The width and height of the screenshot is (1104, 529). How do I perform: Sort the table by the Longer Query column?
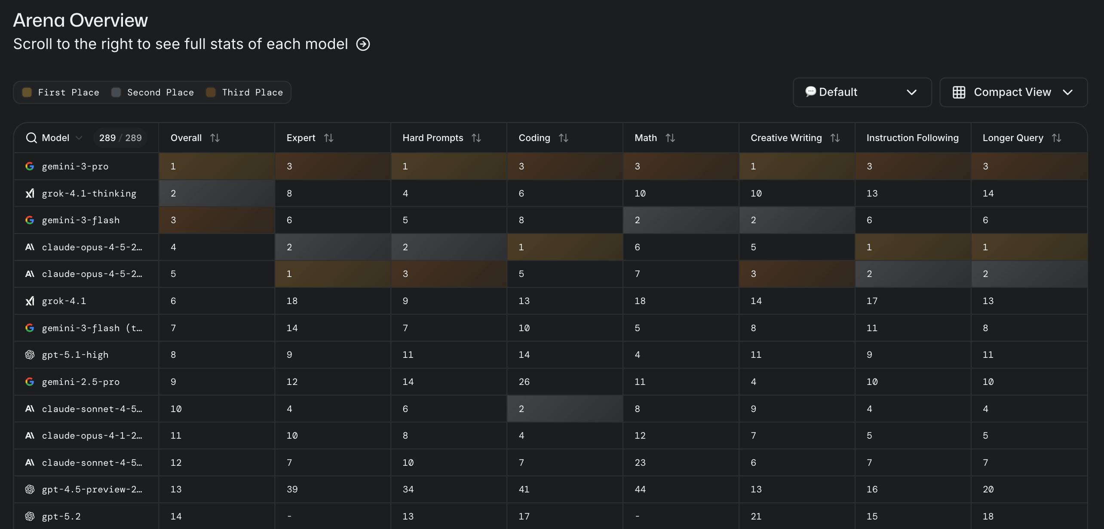tap(1058, 138)
